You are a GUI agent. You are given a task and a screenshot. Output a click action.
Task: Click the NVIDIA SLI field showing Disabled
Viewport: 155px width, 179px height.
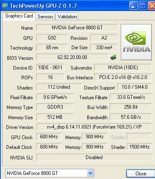point(94,157)
